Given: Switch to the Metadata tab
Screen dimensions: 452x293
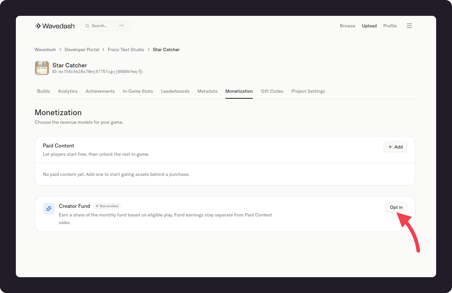Looking at the screenshot, I should click(x=207, y=91).
